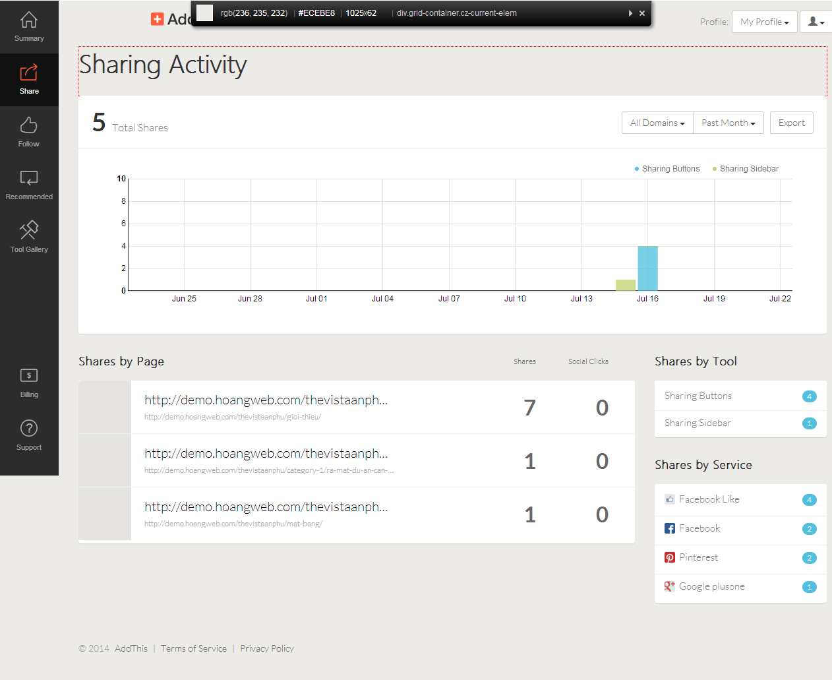Open the My Profile dropdown
This screenshot has width=832, height=680.
coord(764,22)
